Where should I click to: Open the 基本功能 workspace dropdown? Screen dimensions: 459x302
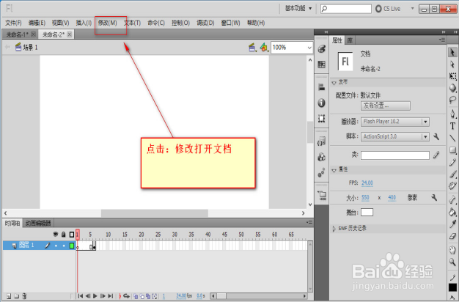pos(298,9)
